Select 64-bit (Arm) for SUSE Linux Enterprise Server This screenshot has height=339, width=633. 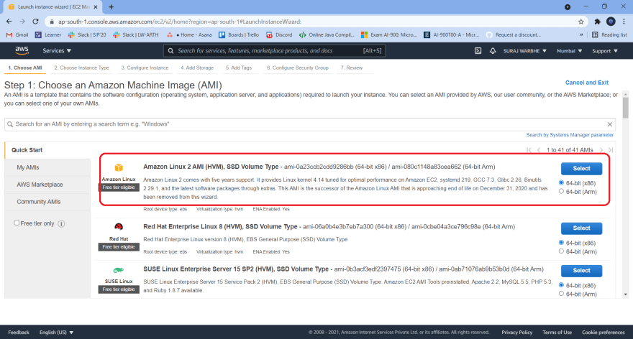[x=561, y=294]
